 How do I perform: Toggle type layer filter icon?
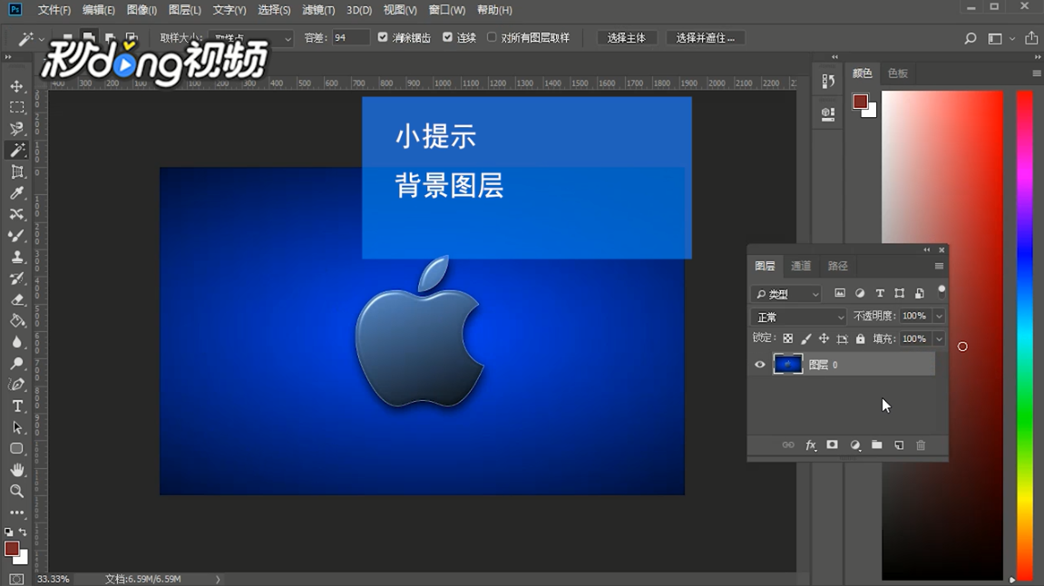click(x=880, y=293)
